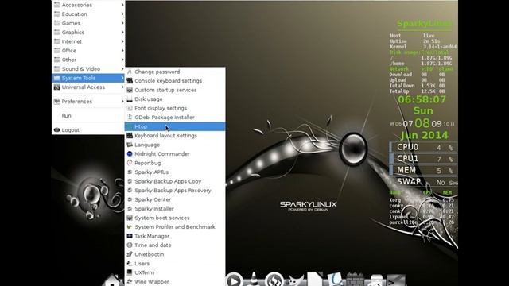Viewport: 509px width, 286px height.
Task: Click the media player play dock icon
Action: tap(233, 280)
